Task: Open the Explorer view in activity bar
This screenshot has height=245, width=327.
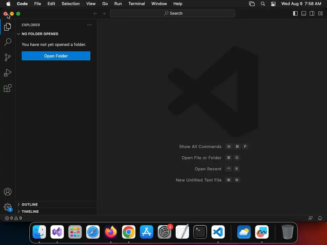Action: pos(8,27)
